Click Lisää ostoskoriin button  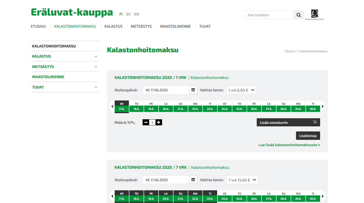tap(288, 122)
